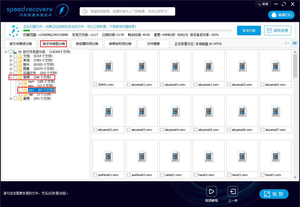Open the 按修改时间分类 tab

coord(120,44)
